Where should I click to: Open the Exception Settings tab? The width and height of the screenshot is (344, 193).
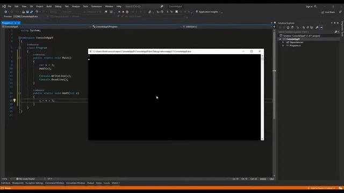point(34,183)
